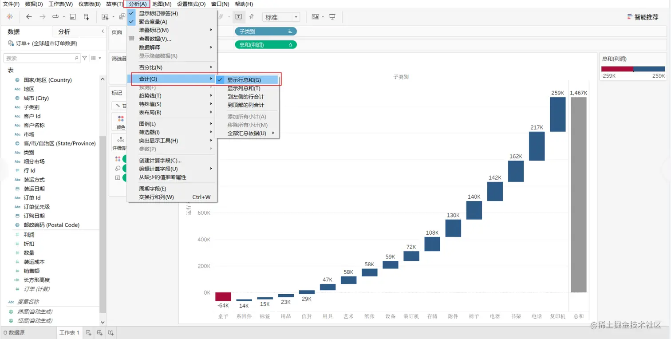
Task: Click the new story icon in bottom bar
Action: click(111, 332)
